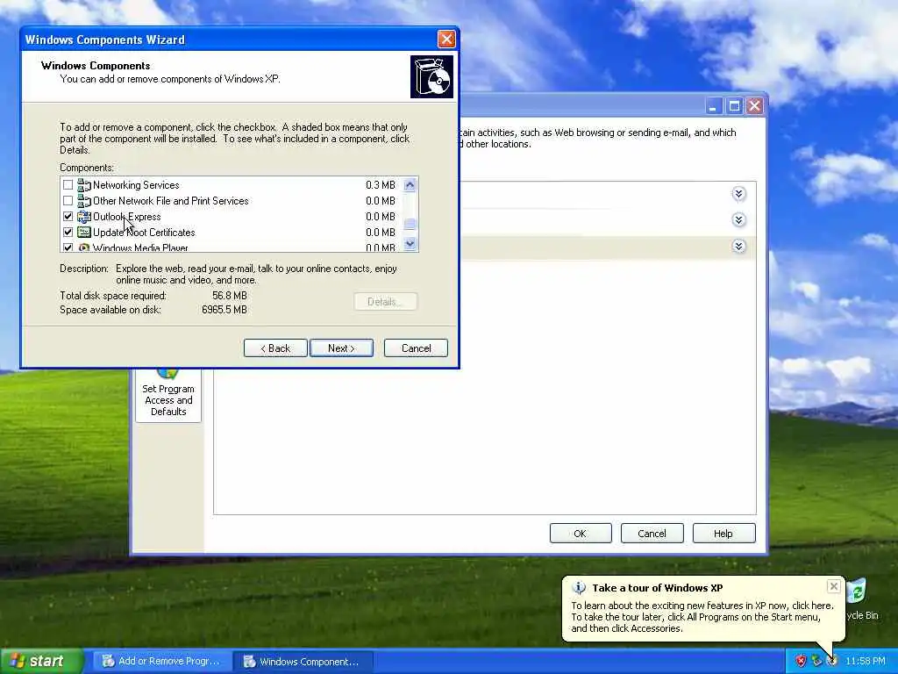Image resolution: width=898 pixels, height=674 pixels.
Task: Cancel the Windows Components Wizard
Action: click(x=416, y=348)
